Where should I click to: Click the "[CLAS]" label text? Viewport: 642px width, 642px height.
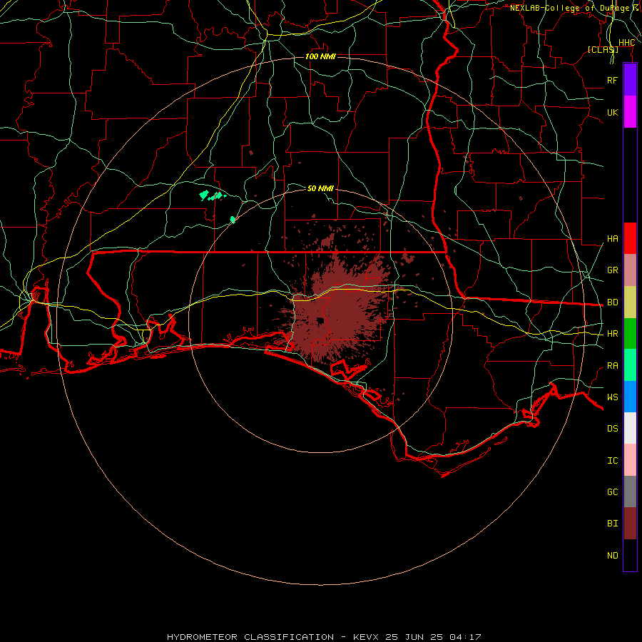click(x=603, y=49)
